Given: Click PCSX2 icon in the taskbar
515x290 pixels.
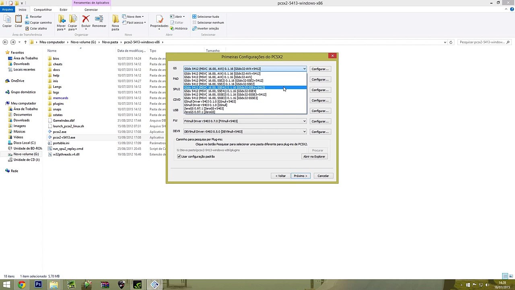Looking at the screenshot, I should click(154, 285).
